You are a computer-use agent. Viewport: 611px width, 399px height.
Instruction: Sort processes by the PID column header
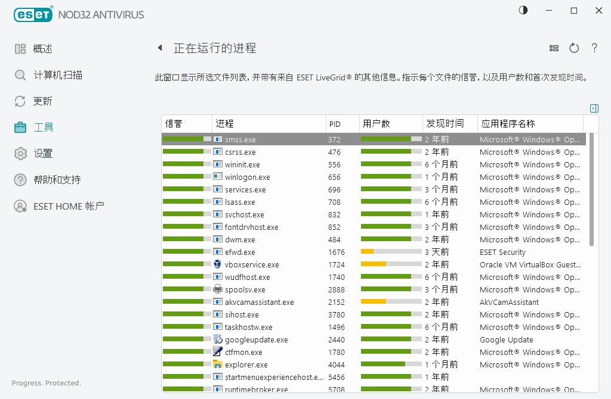(x=334, y=123)
